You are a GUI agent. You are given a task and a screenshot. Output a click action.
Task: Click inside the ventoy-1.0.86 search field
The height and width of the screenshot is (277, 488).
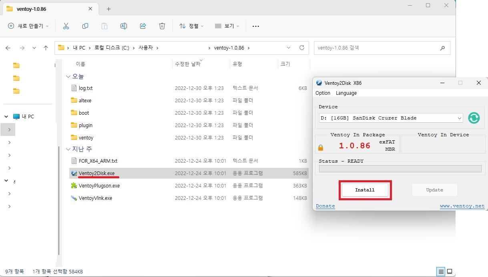[x=380, y=48]
